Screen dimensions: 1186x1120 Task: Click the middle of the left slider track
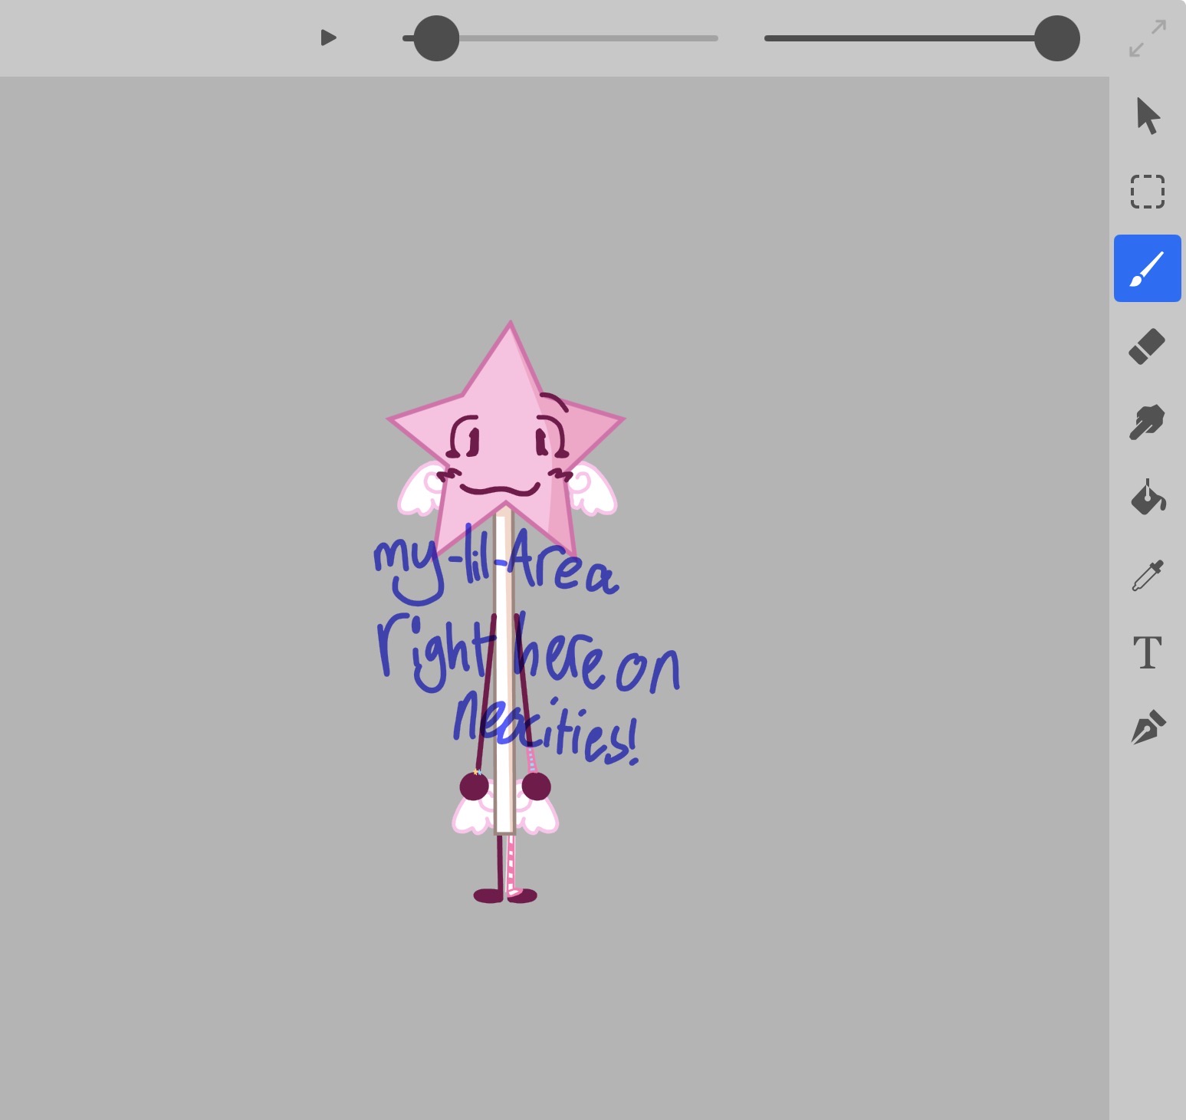pyautogui.click(x=560, y=38)
